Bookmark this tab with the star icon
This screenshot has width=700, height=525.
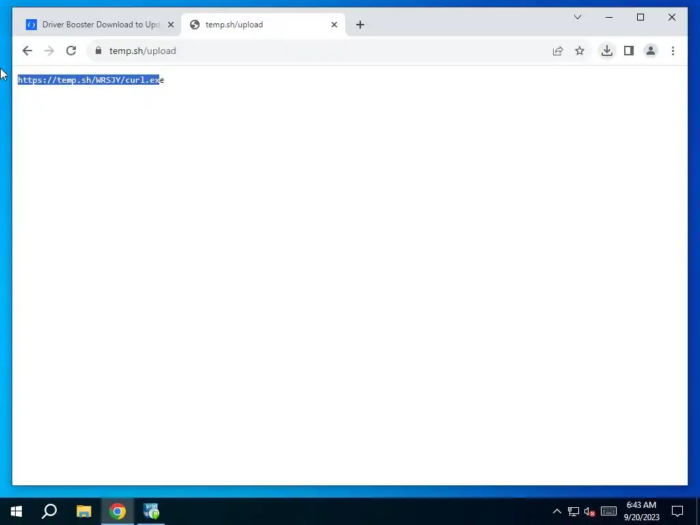coord(580,51)
